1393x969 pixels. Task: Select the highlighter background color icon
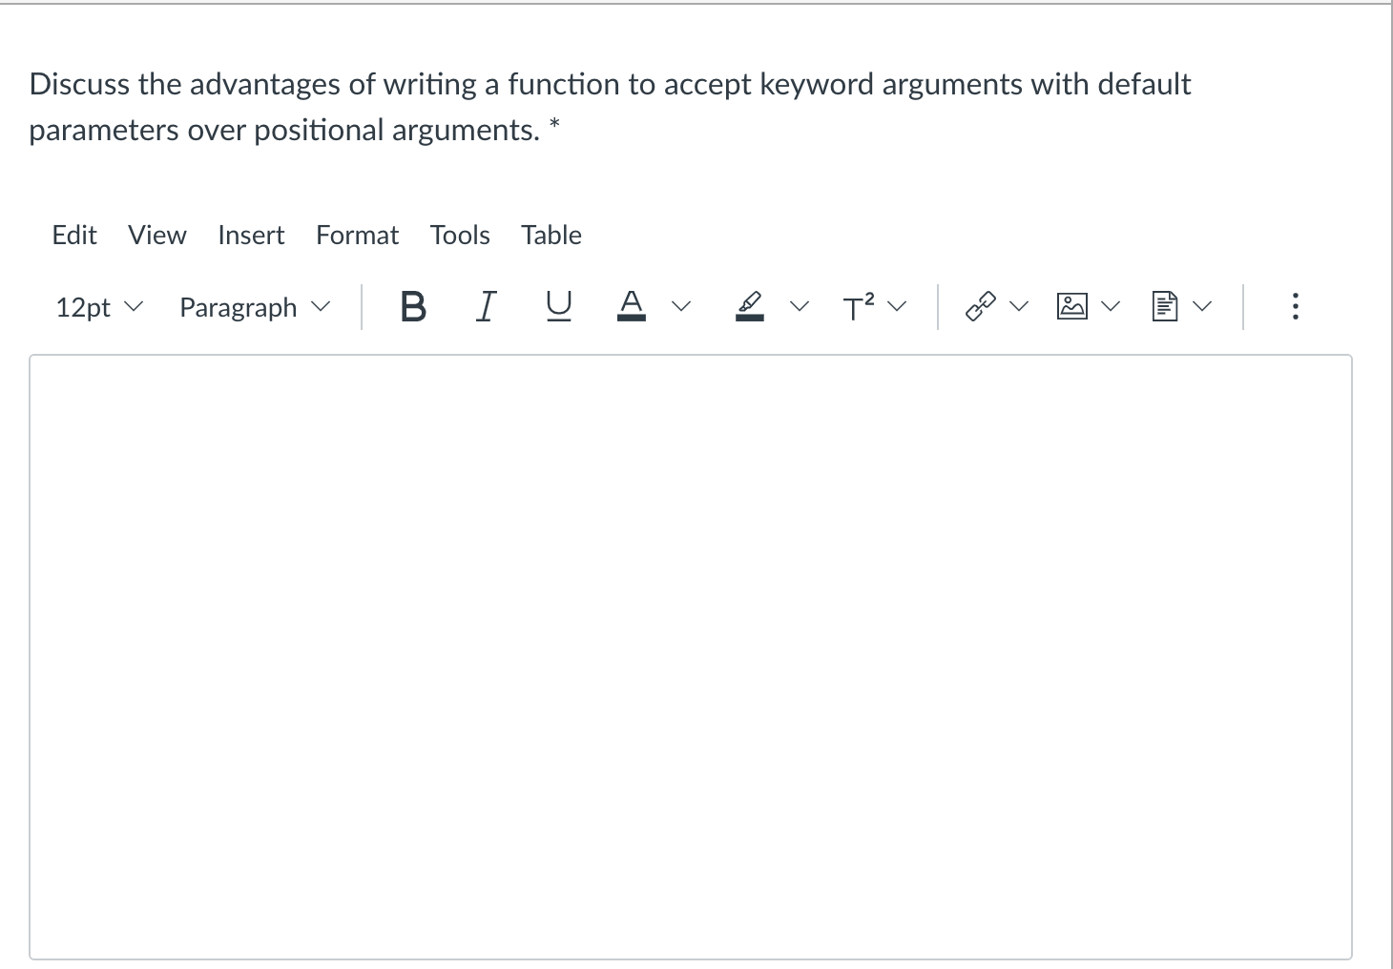point(750,306)
